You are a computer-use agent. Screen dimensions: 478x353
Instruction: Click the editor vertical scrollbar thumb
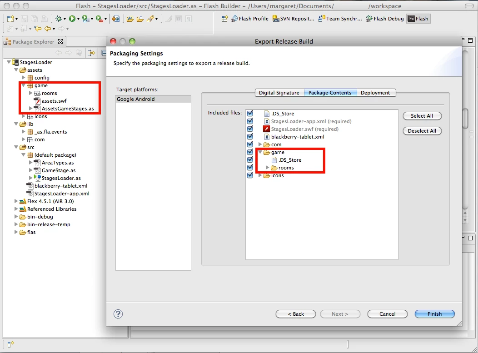465,119
